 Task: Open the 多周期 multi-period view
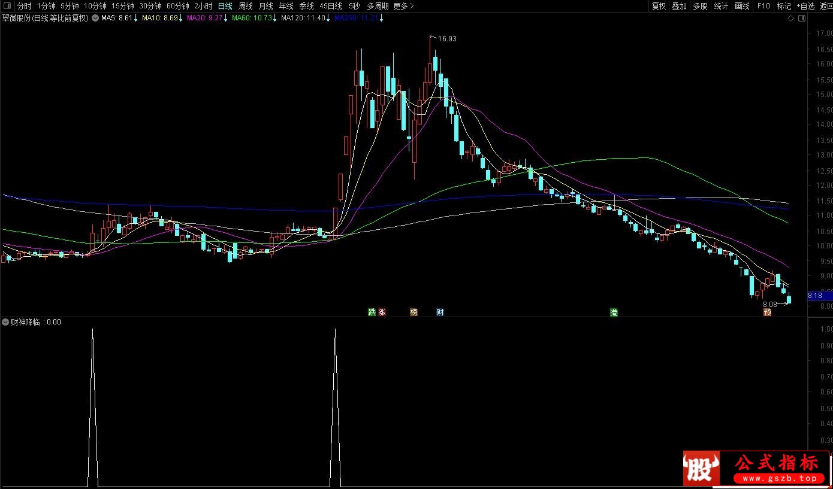(x=378, y=6)
